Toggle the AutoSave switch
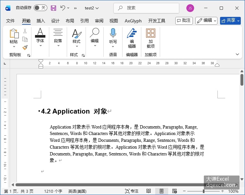Image resolution: width=245 pixels, height=195 pixels. click(41, 8)
